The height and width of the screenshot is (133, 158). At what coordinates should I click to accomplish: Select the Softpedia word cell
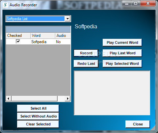(x=43, y=42)
